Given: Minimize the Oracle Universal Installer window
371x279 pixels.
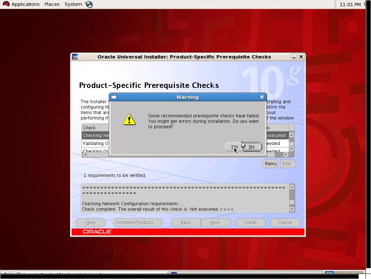Looking at the screenshot, I should click(x=294, y=57).
